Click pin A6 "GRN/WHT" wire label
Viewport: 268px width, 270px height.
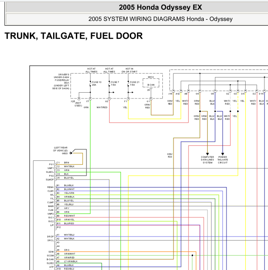[x=70, y=254]
